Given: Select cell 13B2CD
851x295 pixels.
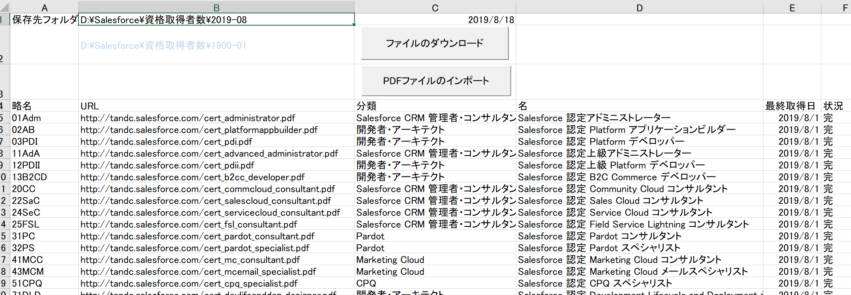Looking at the screenshot, I should click(44, 176).
